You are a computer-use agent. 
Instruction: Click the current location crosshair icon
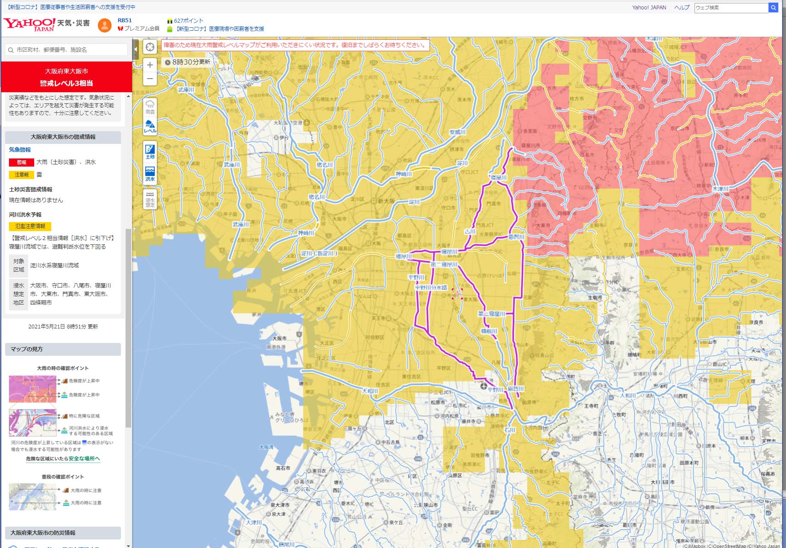[x=150, y=47]
